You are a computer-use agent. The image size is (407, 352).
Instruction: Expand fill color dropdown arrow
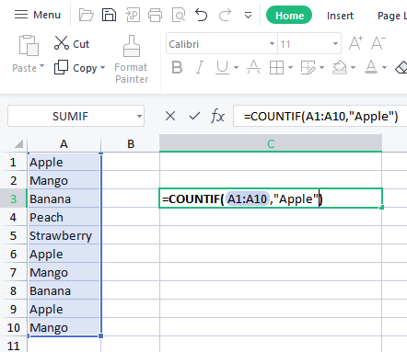tap(353, 67)
